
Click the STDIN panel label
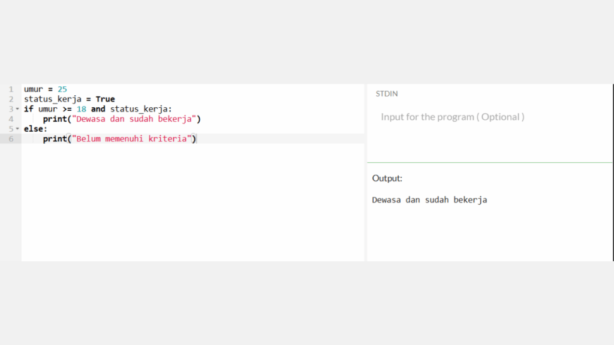pyautogui.click(x=386, y=93)
